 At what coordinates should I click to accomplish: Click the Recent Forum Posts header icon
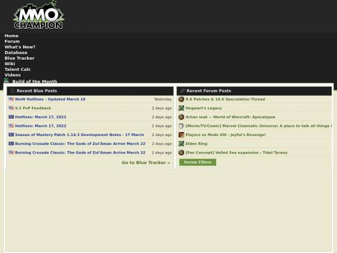(182, 91)
